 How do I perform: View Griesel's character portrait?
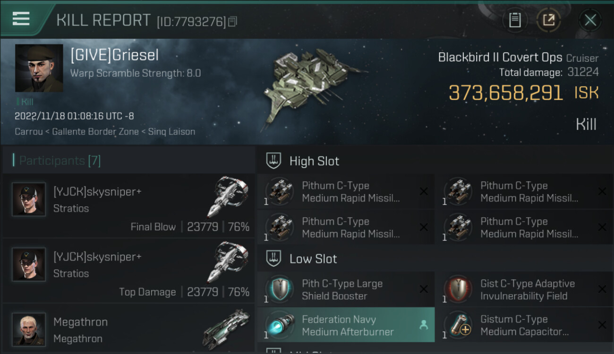point(39,68)
